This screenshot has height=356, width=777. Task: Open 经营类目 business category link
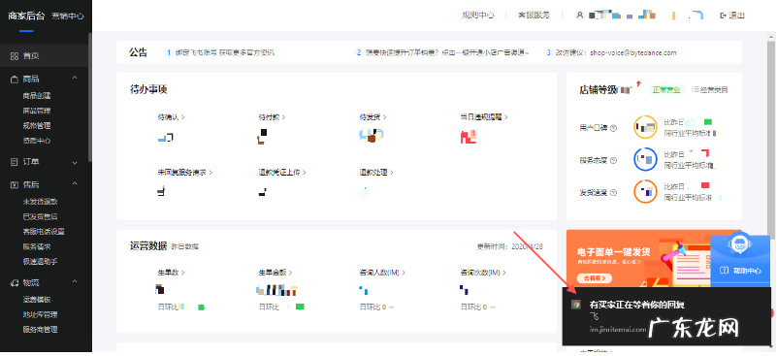point(710,90)
